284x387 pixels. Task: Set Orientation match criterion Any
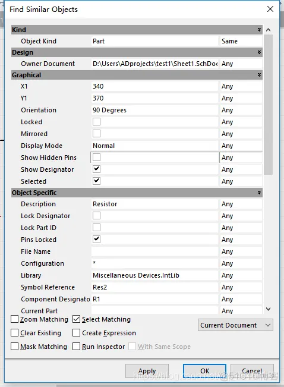click(x=241, y=110)
